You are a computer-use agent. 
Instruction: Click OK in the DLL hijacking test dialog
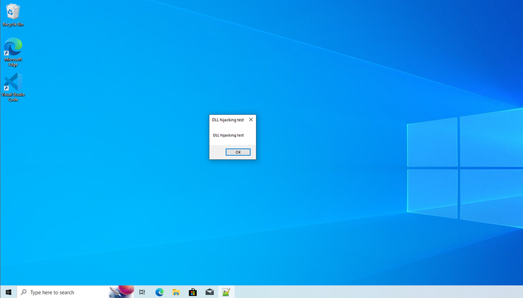click(238, 152)
